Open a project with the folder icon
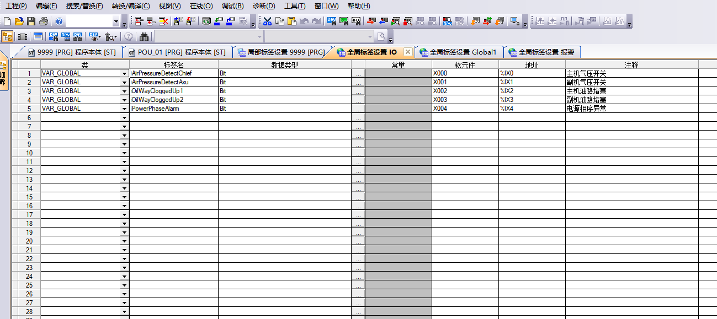The width and height of the screenshot is (717, 319). (x=19, y=21)
